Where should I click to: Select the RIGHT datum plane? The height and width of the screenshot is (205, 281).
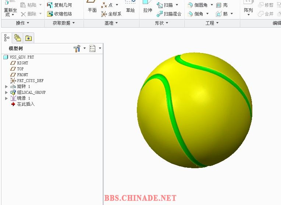click(x=19, y=63)
